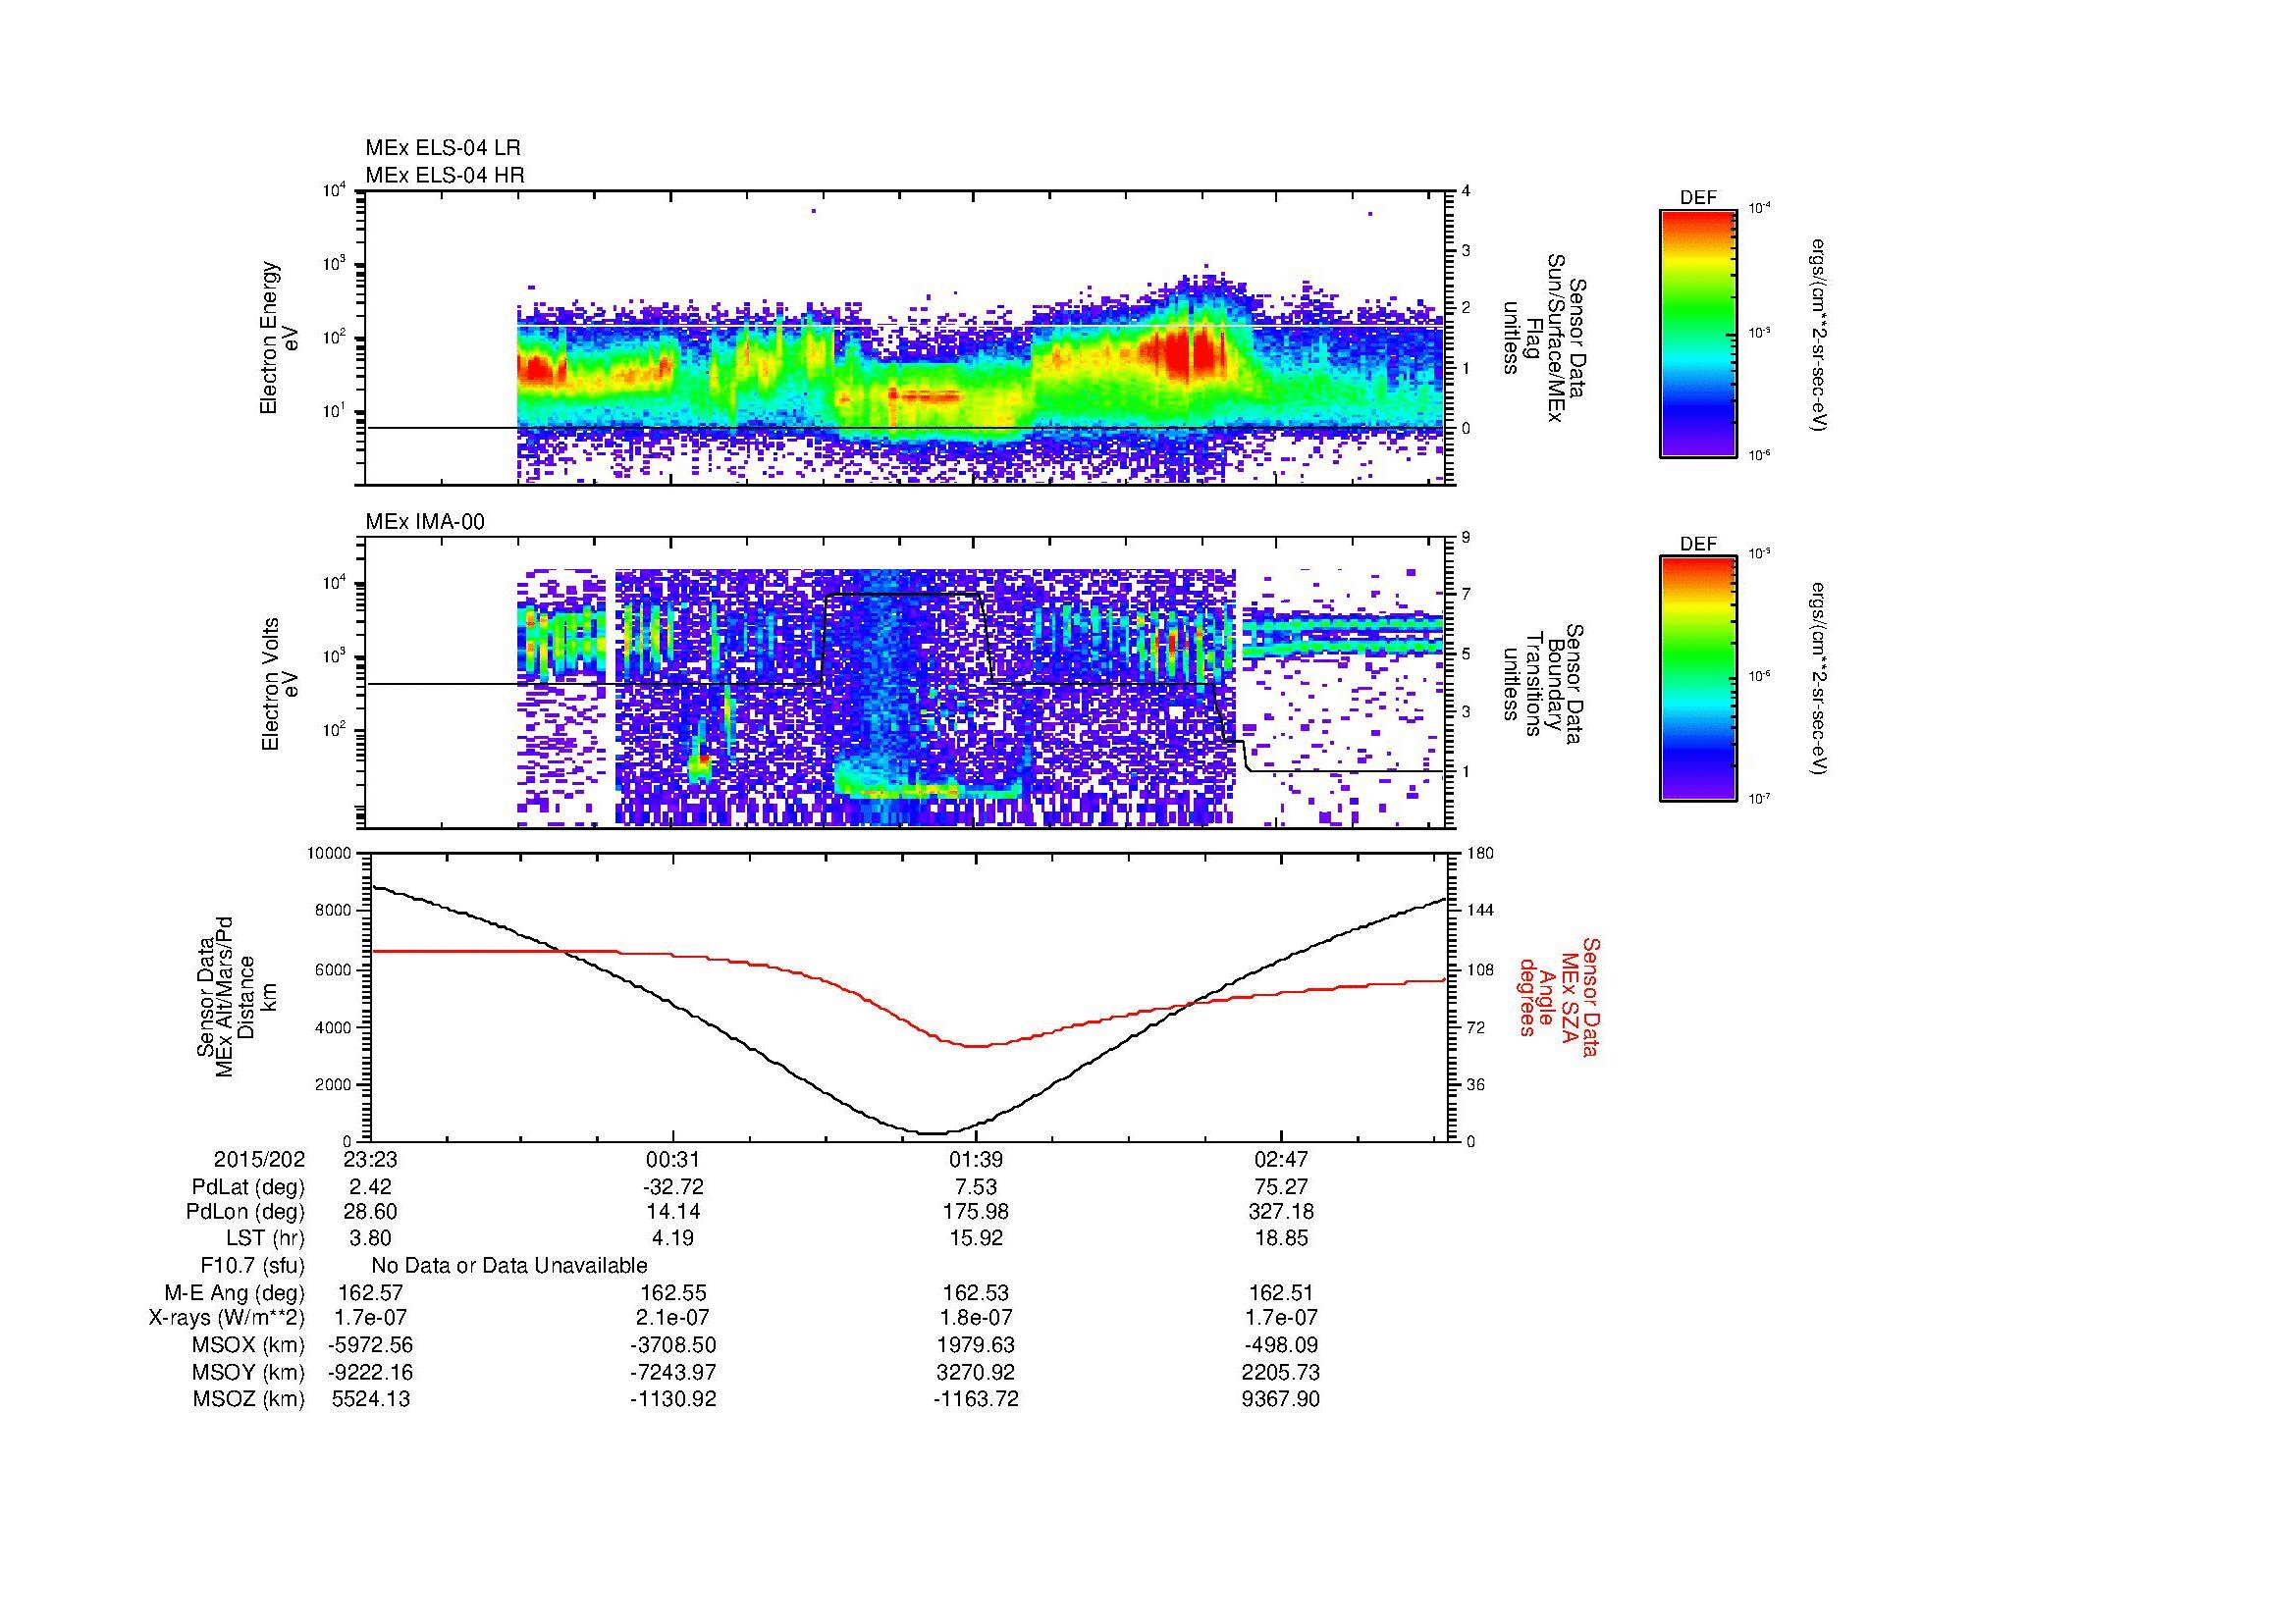Click the 'LST (hr)' row label
Screen dimensions: 2296x1622
(x=265, y=1239)
